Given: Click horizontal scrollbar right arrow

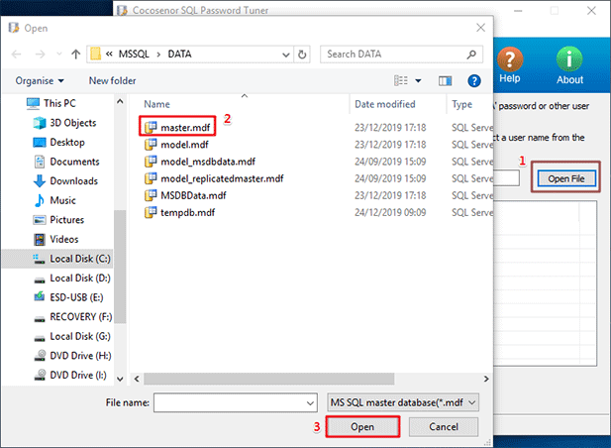Looking at the screenshot, I should pos(486,379).
